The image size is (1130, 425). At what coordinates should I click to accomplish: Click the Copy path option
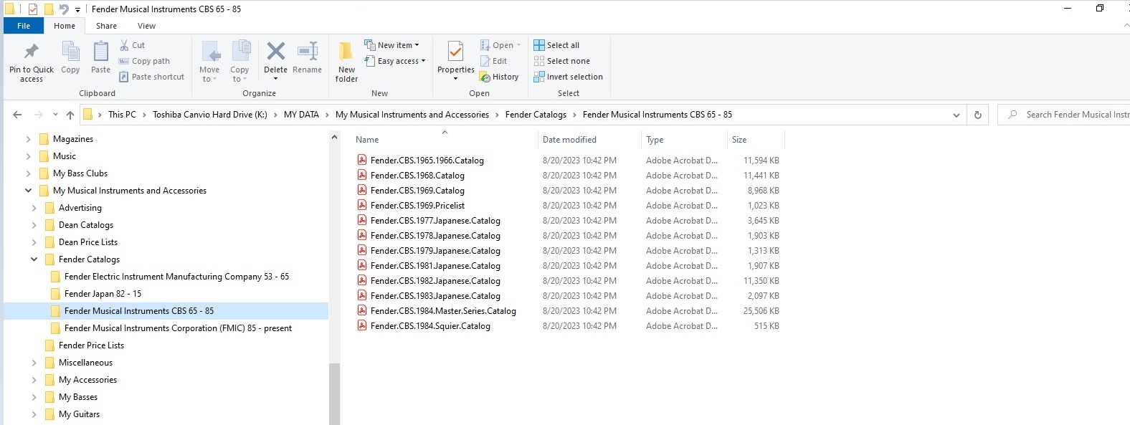click(x=144, y=61)
